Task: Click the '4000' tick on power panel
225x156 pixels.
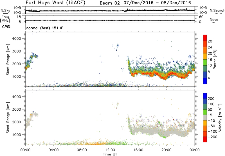Action: coord(17,39)
